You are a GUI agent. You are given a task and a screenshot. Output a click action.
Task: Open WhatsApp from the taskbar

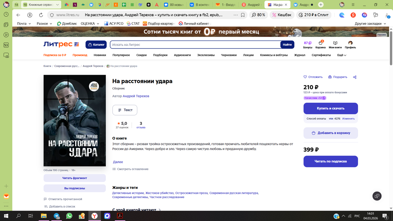coord(69,216)
